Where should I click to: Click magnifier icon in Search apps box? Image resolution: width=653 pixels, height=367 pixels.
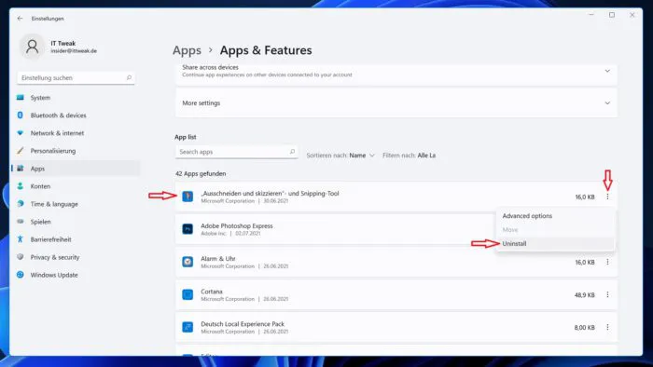click(x=292, y=152)
